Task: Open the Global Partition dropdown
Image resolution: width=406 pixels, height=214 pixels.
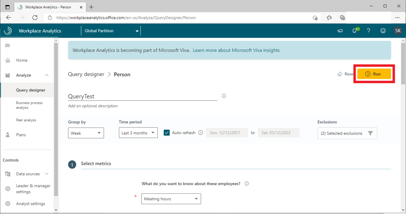Action: click(111, 31)
